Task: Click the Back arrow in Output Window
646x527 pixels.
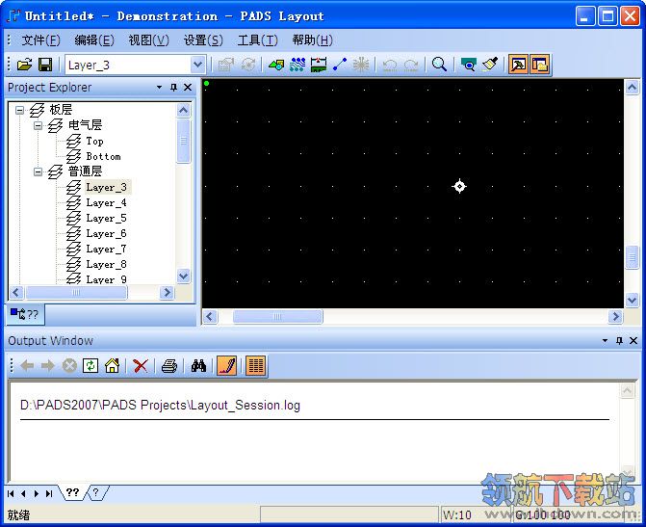Action: click(x=27, y=365)
